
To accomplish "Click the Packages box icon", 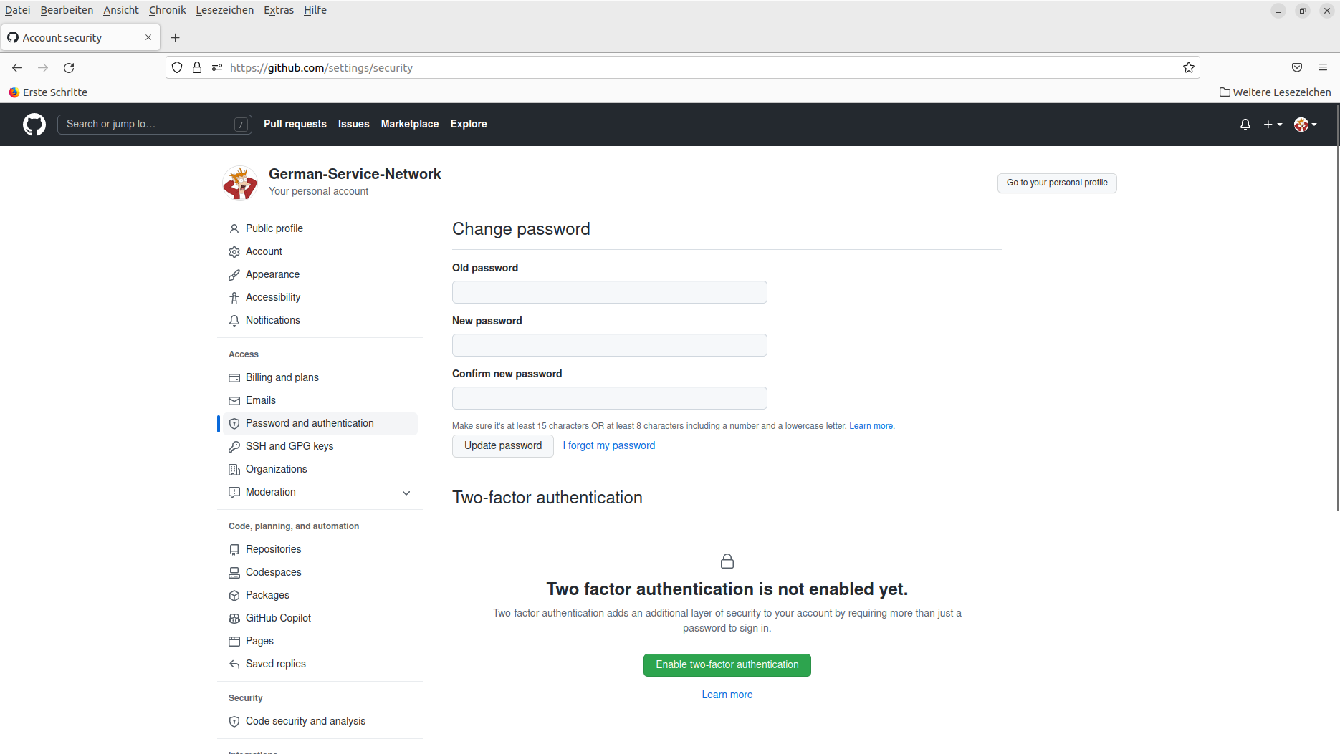I will point(234,596).
